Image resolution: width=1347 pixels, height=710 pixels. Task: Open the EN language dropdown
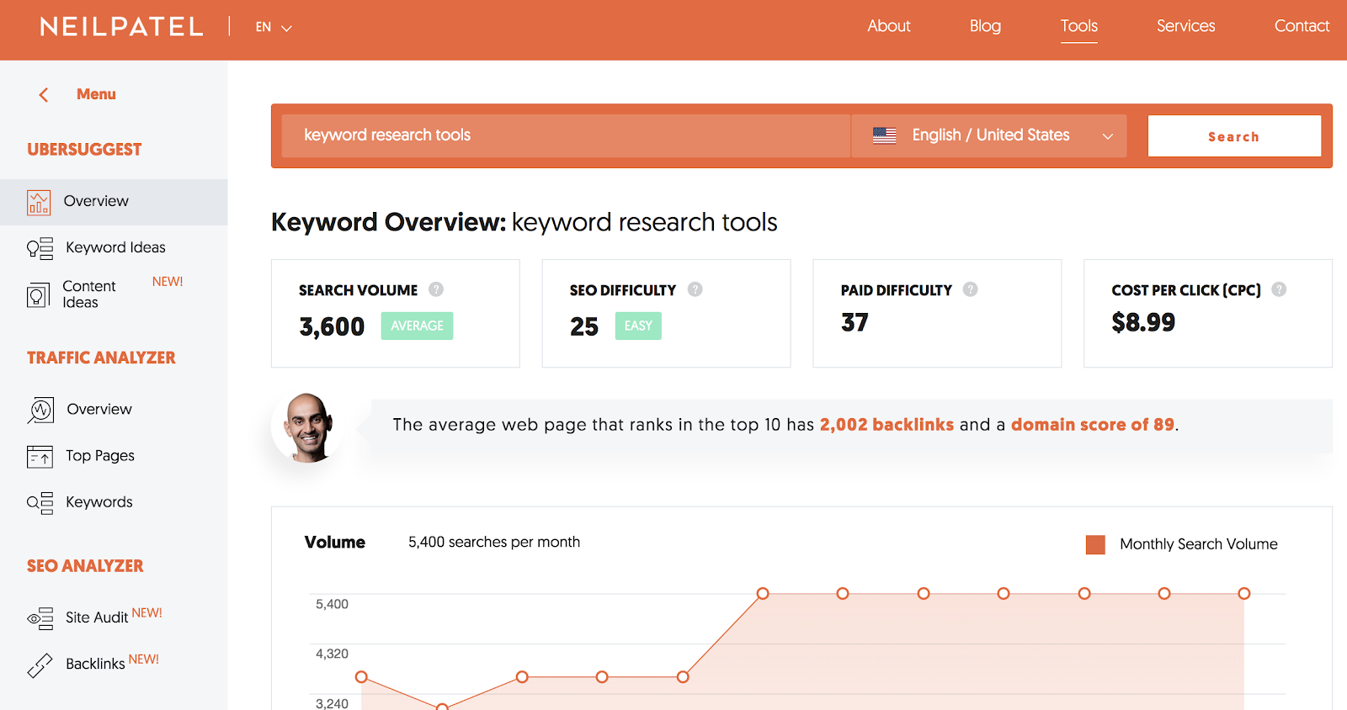click(274, 28)
